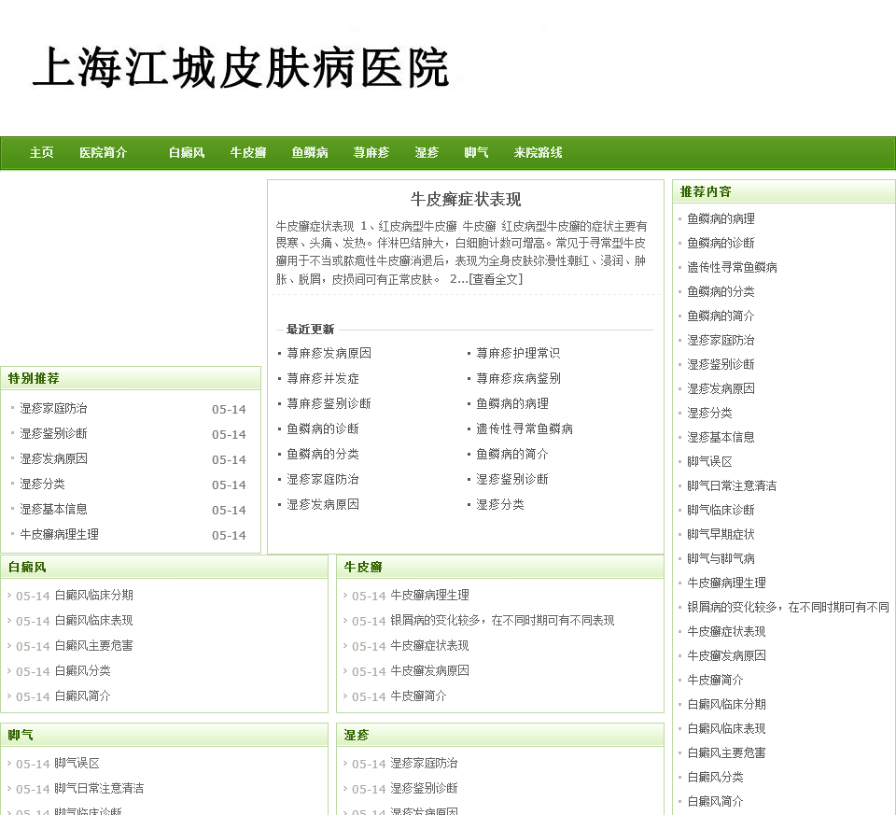Open 脚气误区 in 脚气 section
The height and width of the screenshot is (815, 896).
tap(77, 763)
